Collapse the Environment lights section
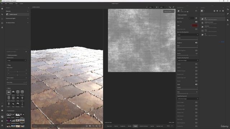 (x=28, y=18)
